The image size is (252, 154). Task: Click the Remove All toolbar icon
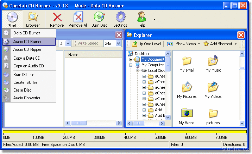[78, 19]
